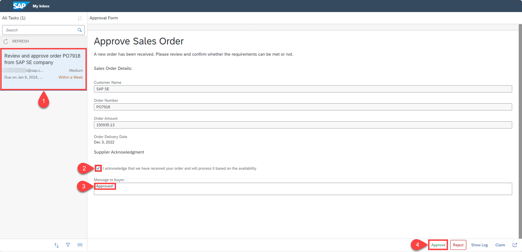Screen dimensions: 522x252
Task: Click the Order Number field PO7918
Action: 303,107
